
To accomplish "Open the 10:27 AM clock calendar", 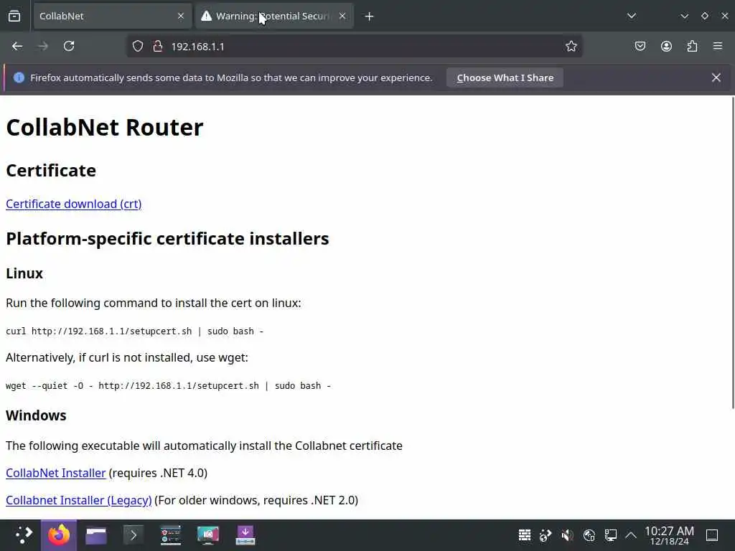I will 670,535.
